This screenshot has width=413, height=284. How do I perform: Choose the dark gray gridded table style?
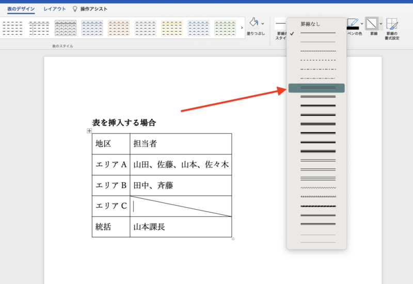(66, 28)
